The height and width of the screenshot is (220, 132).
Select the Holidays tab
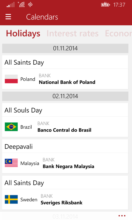(23, 34)
